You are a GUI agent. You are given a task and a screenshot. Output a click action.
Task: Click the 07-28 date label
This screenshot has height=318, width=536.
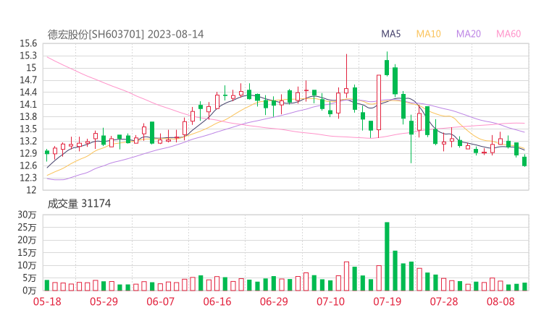(444, 301)
